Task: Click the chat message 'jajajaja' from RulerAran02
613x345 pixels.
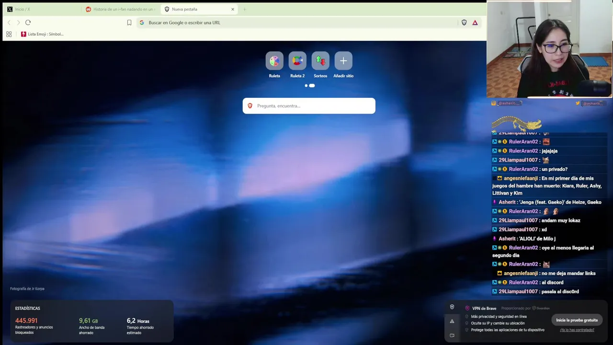Action: pyautogui.click(x=549, y=151)
